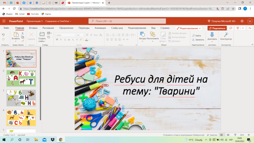
Task: Toggle Strikethrough formatting
Action: coord(69,40)
